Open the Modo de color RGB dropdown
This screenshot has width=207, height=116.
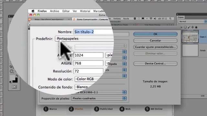(x=86, y=79)
